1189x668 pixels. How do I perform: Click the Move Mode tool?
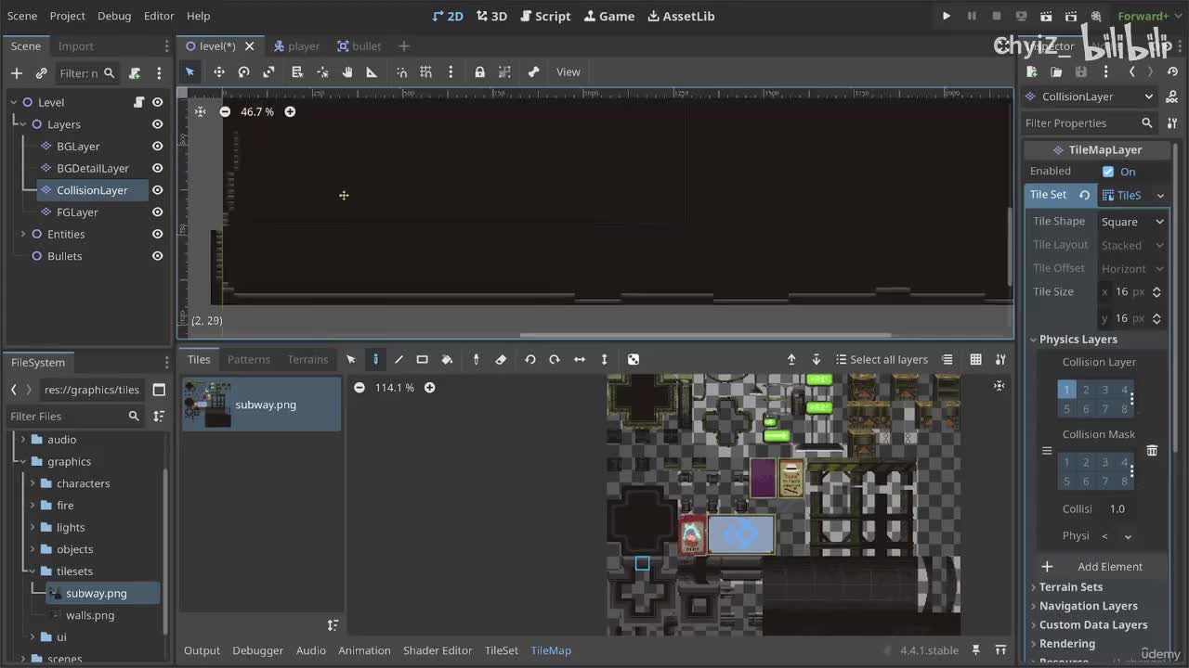coord(219,72)
